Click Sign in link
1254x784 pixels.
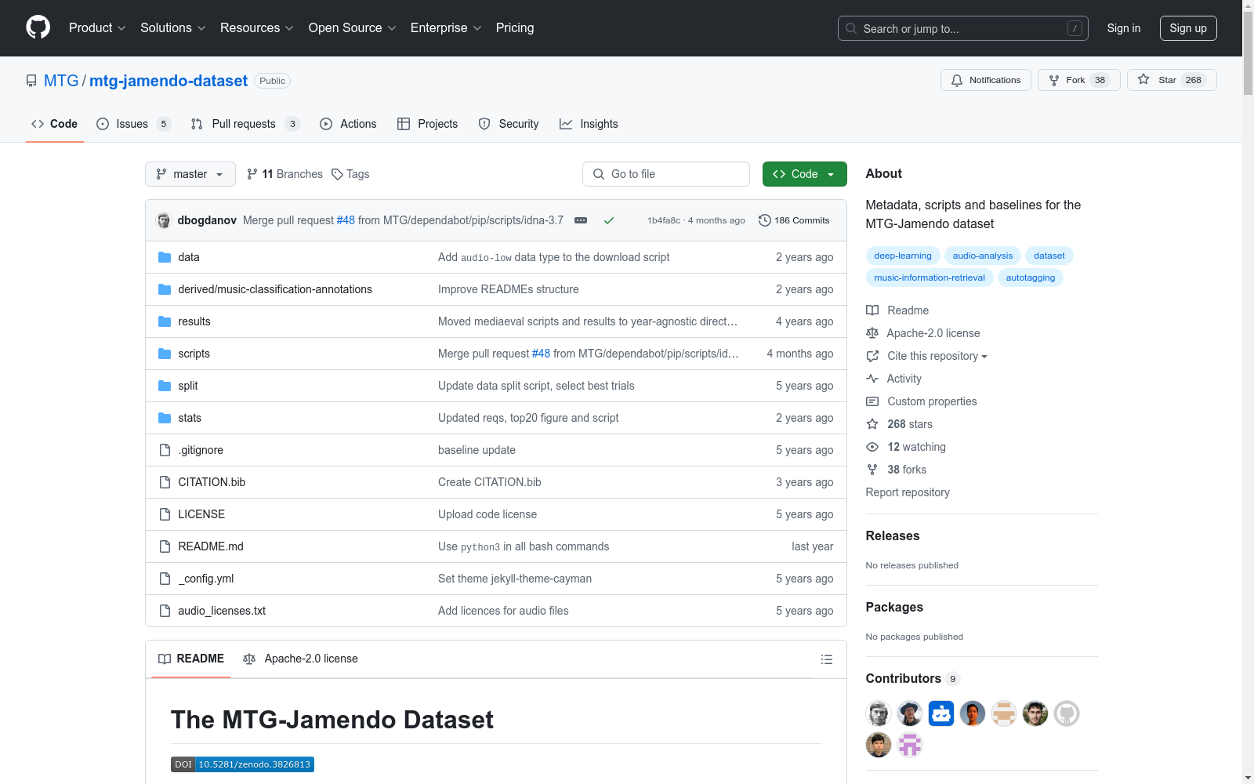[x=1124, y=28]
